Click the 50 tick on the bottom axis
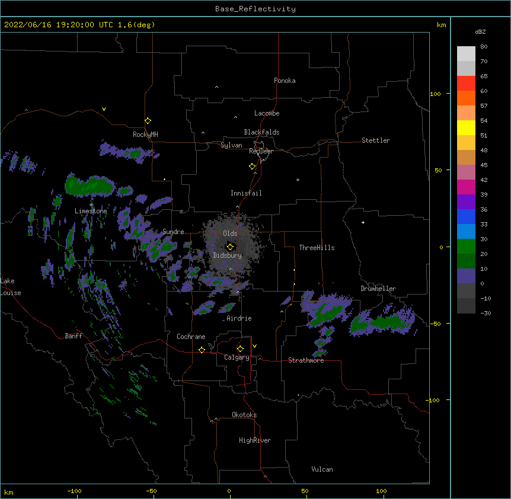 [305, 491]
